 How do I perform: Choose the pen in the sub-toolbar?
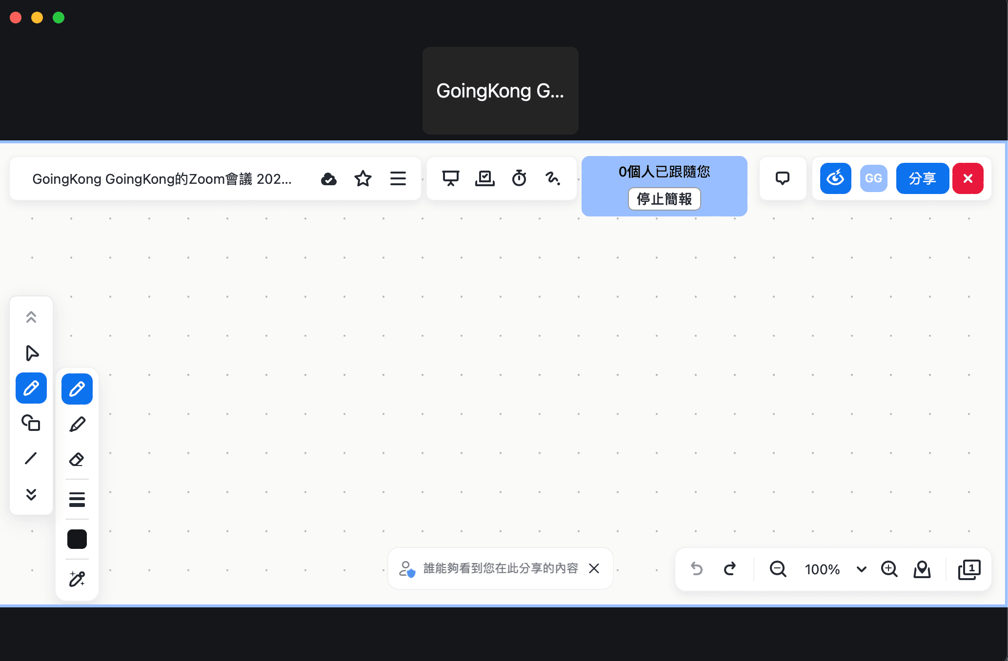[77, 389]
